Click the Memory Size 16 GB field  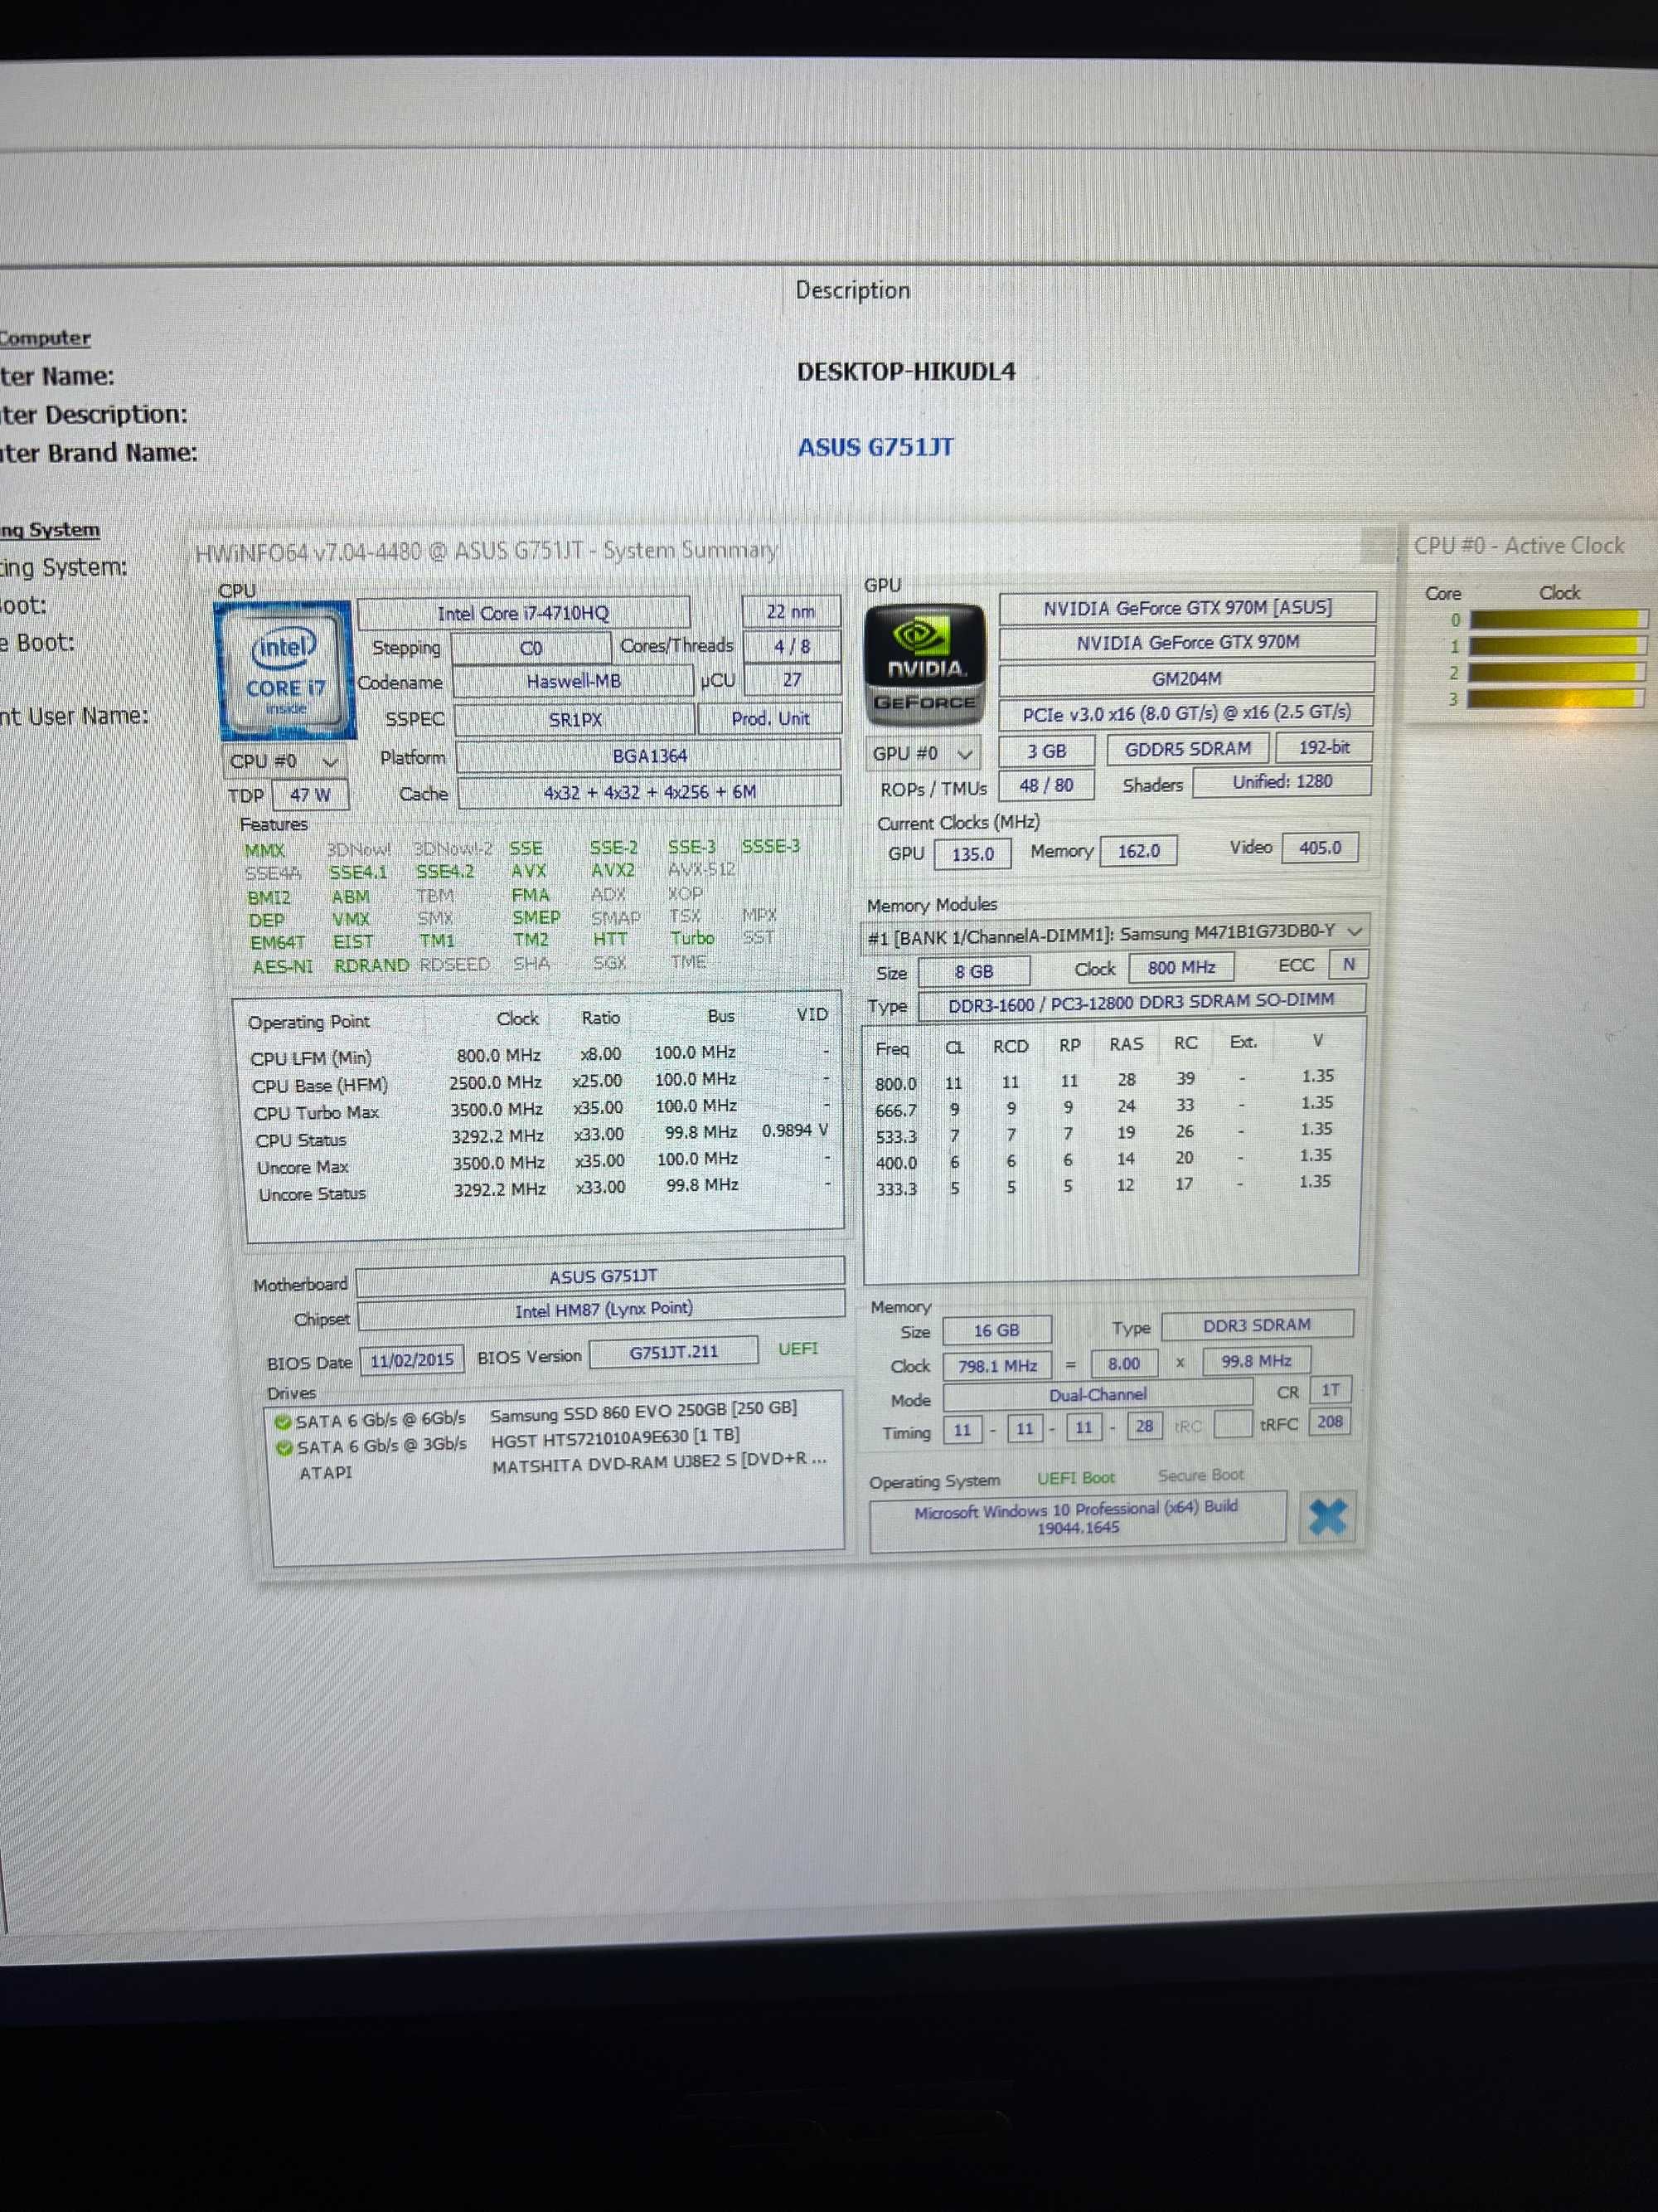pos(996,1331)
